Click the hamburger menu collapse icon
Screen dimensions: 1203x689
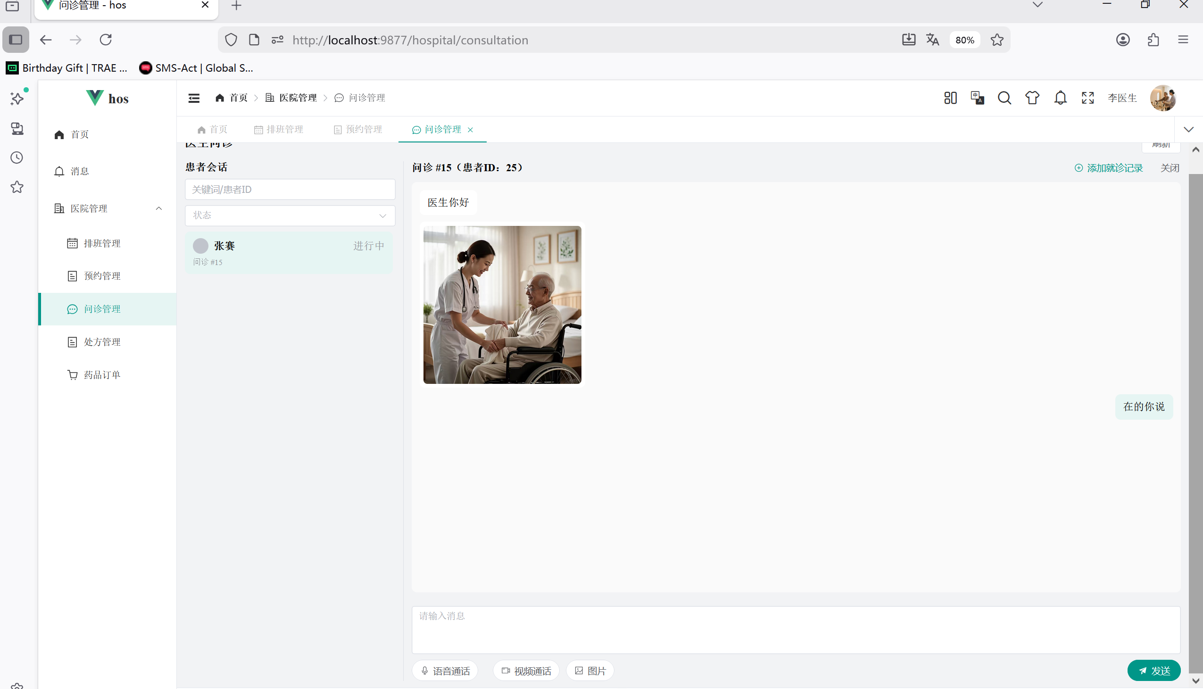click(x=193, y=98)
